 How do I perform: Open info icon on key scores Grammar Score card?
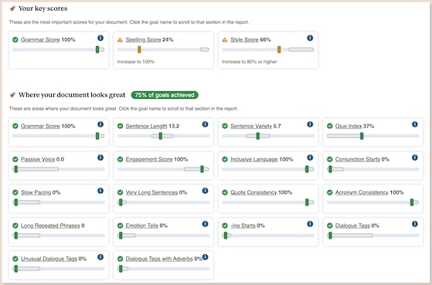tap(100, 38)
